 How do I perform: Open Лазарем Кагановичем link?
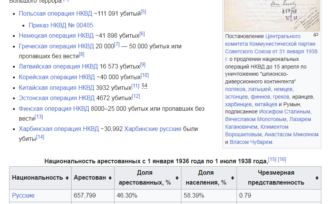click(x=268, y=123)
